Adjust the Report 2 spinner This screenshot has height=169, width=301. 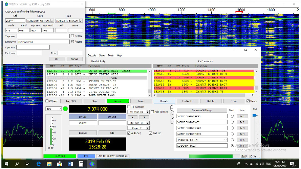tap(147, 128)
